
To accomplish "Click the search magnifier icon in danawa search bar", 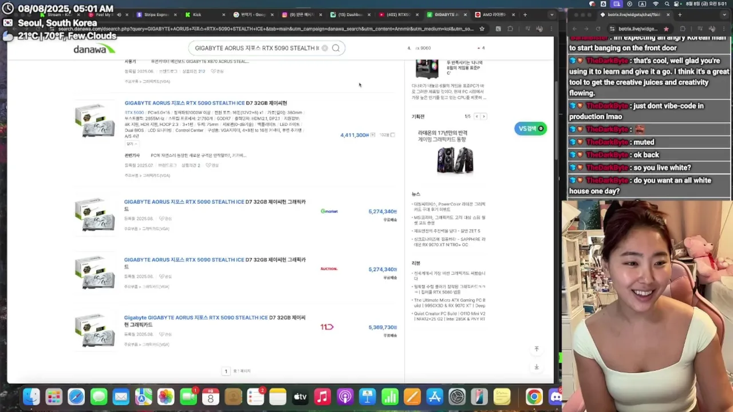I will point(336,48).
